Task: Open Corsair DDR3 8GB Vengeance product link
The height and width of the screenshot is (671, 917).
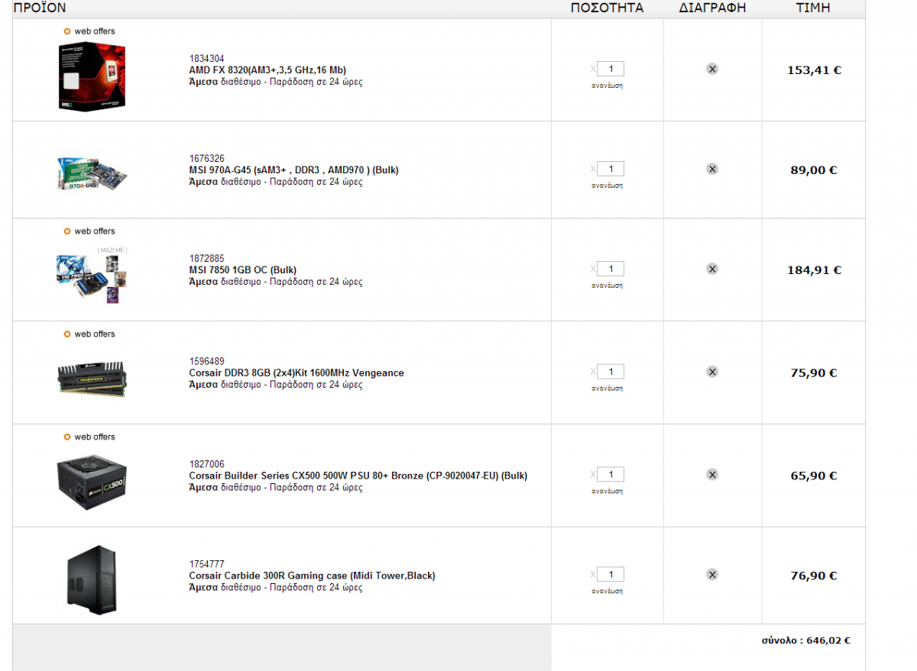Action: coord(296,373)
